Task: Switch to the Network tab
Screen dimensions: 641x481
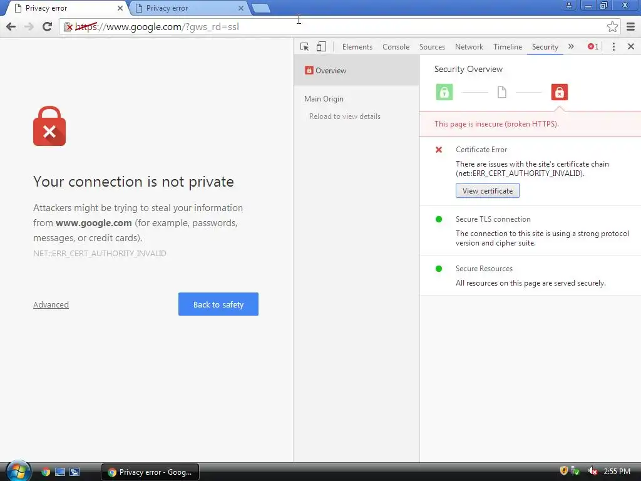Action: (x=469, y=46)
